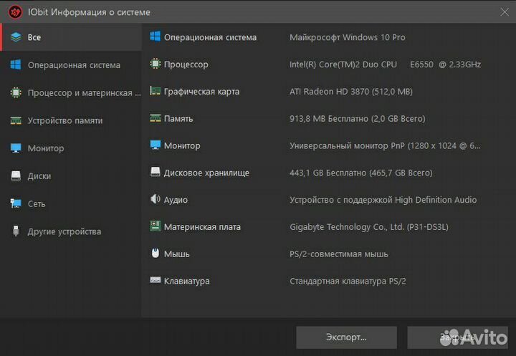Click mouse icon in 'Мышь' row

156,253
